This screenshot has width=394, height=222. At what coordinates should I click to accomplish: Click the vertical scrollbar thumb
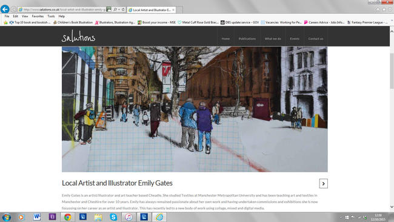pos(392,71)
